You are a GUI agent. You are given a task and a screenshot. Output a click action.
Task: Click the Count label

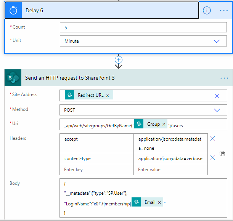(19, 27)
